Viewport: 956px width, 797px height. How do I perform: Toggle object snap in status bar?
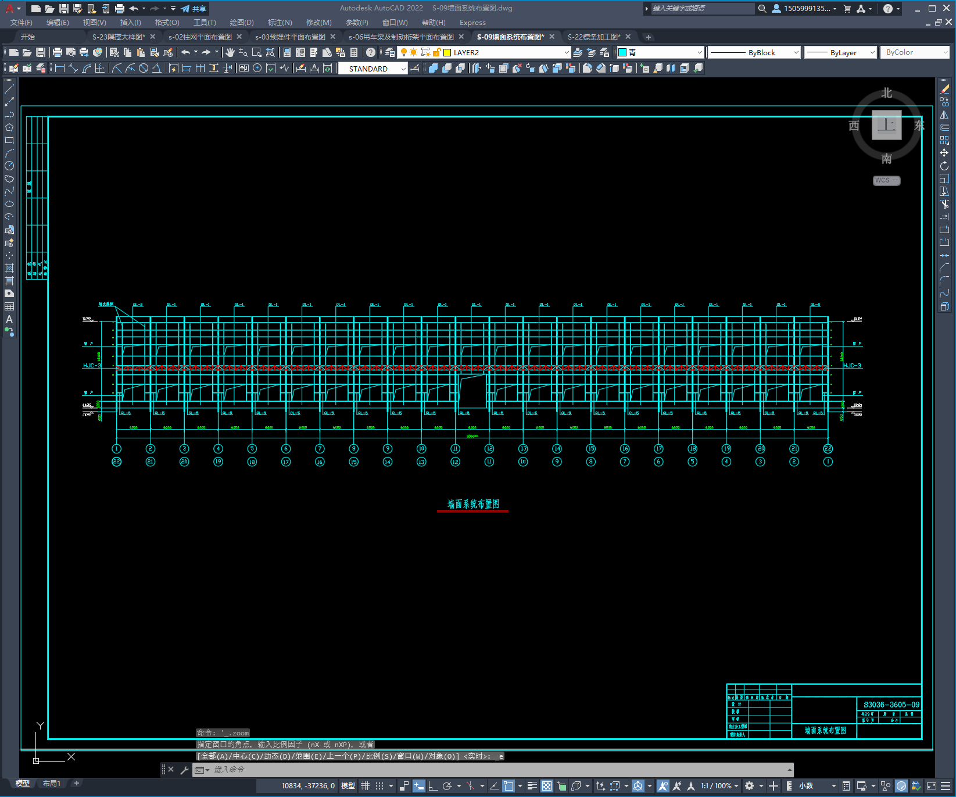tap(509, 786)
